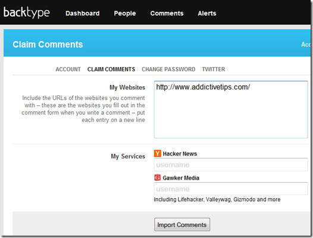The image size is (313, 238).
Task: Switch to the Change Password tab
Action: (x=168, y=69)
